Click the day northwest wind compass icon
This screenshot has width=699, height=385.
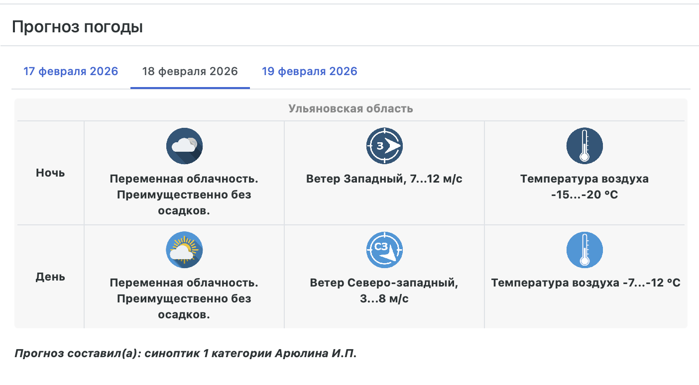coord(384,250)
